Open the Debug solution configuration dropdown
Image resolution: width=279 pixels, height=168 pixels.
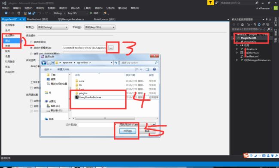click(x=59, y=13)
